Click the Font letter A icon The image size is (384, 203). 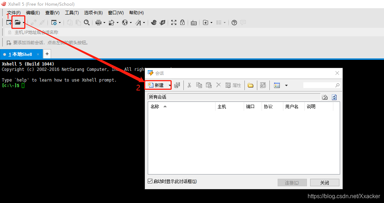tap(138, 23)
